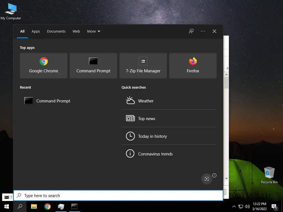This screenshot has width=283, height=212.
Task: Click the info circle icon near screenshot search
Action: [x=214, y=175]
